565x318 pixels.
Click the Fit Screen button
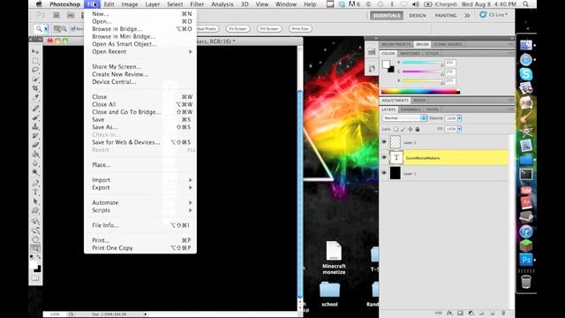click(237, 28)
